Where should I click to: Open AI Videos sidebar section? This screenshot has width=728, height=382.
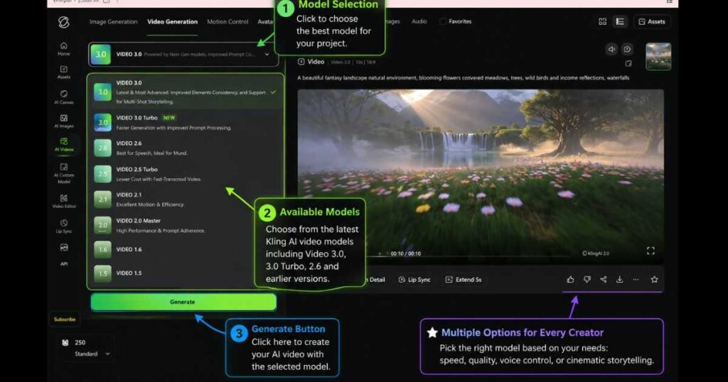point(63,145)
